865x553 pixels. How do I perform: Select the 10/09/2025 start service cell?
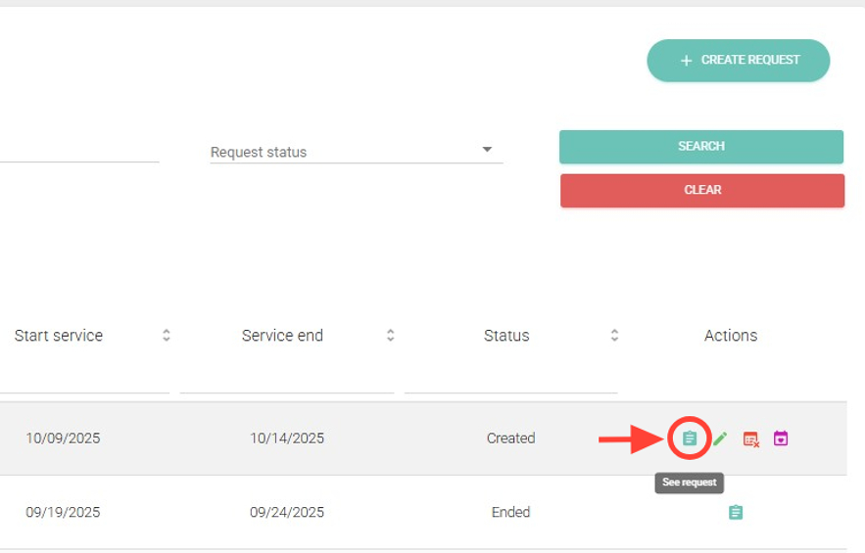pyautogui.click(x=63, y=438)
